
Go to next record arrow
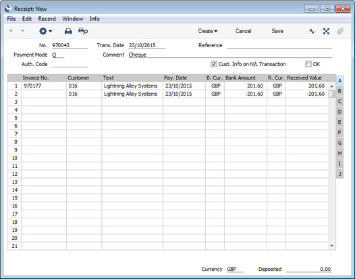click(x=22, y=30)
